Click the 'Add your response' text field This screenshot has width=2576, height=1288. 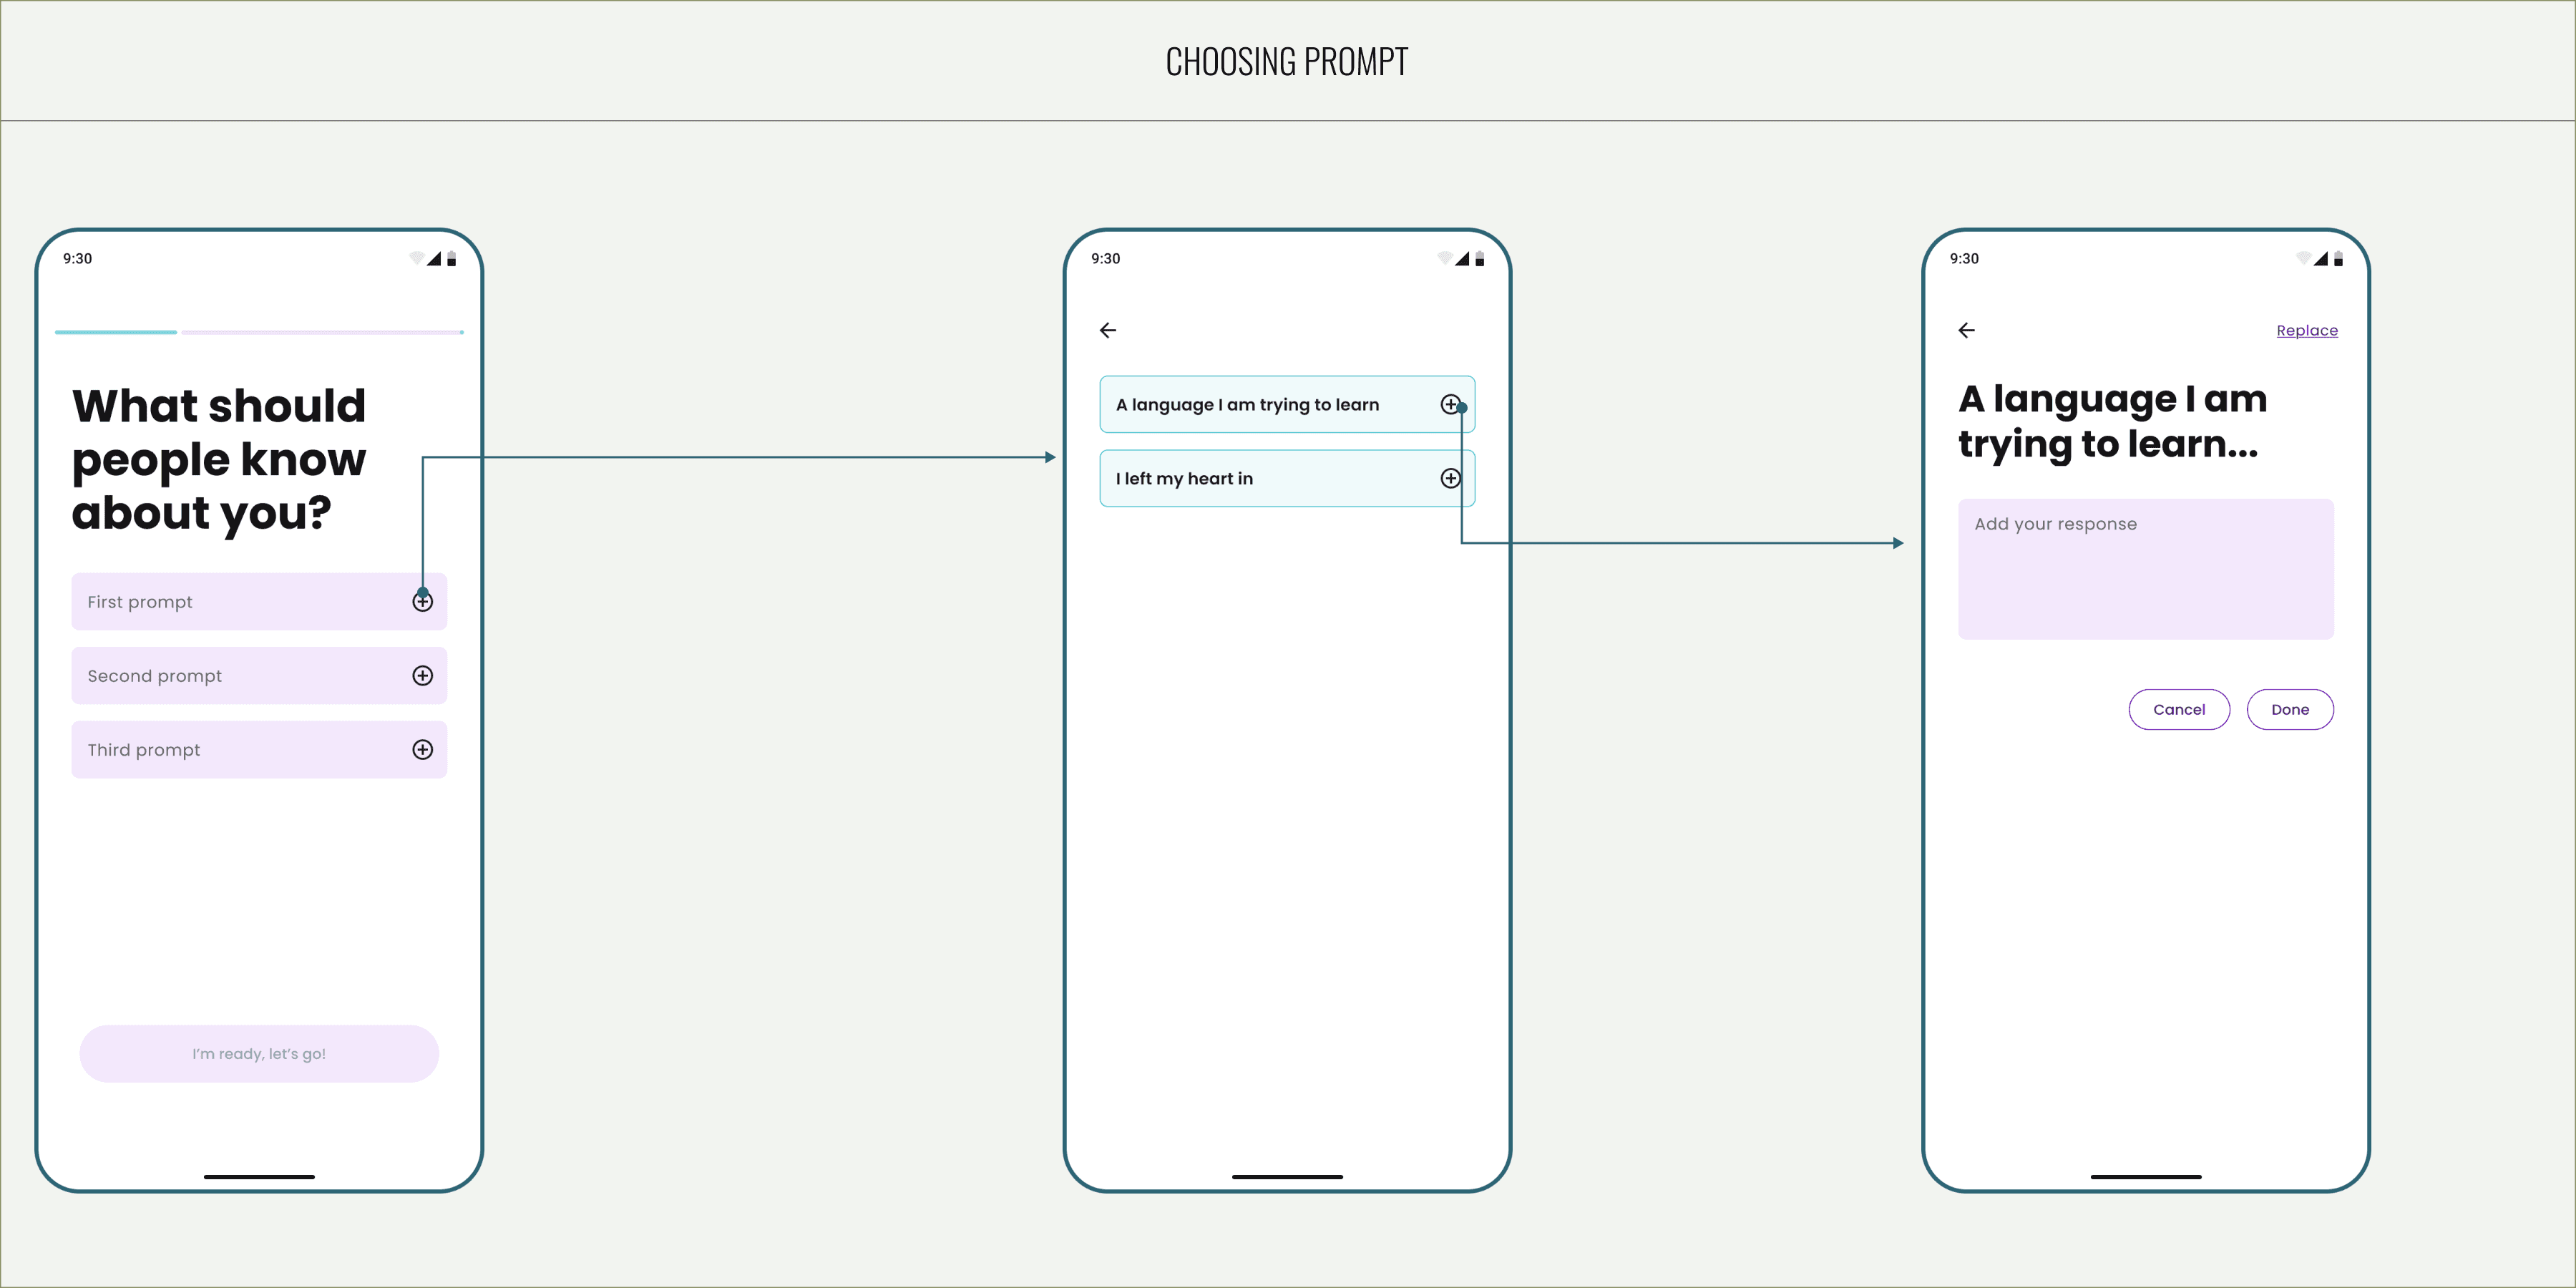(x=2146, y=569)
